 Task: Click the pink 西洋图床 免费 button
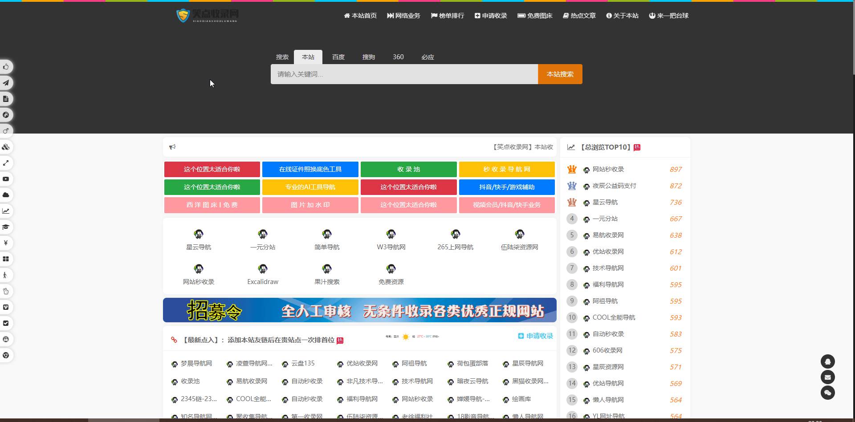point(212,205)
